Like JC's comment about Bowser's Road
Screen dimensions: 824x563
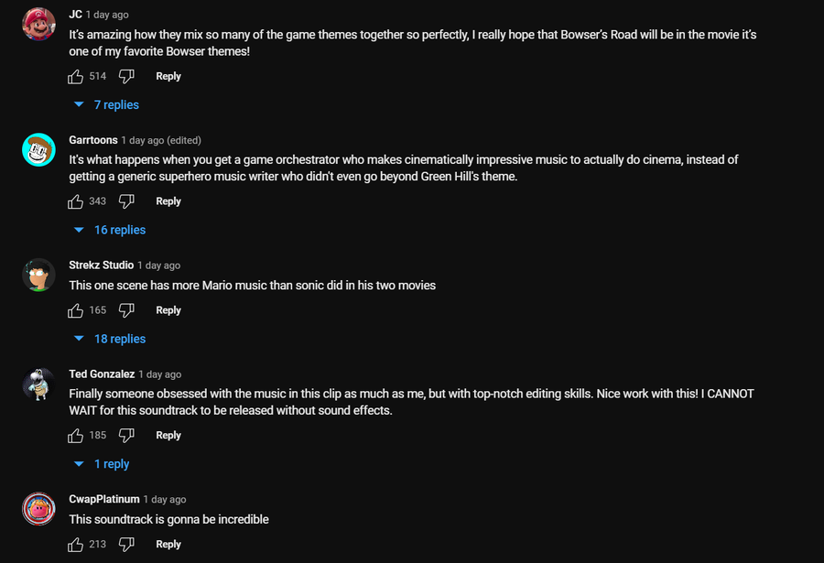click(x=76, y=76)
